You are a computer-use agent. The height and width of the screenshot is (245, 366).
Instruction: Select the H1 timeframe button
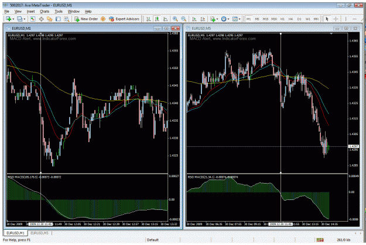[282, 19]
